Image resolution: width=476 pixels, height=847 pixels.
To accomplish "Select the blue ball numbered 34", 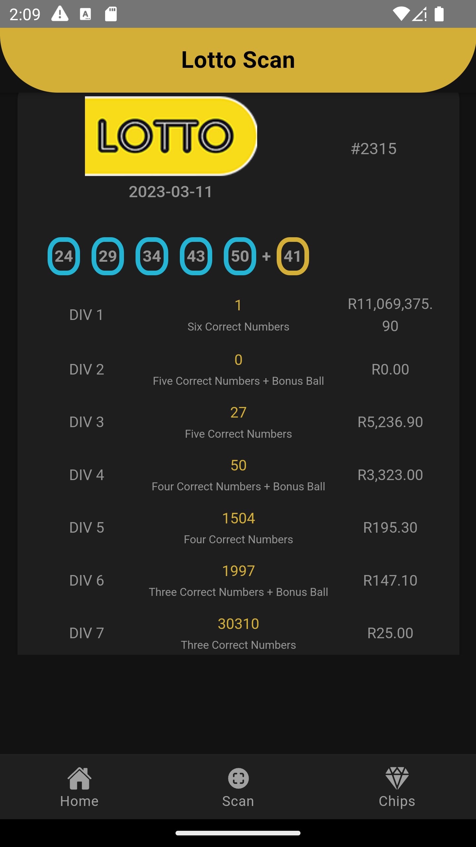I will pos(152,256).
